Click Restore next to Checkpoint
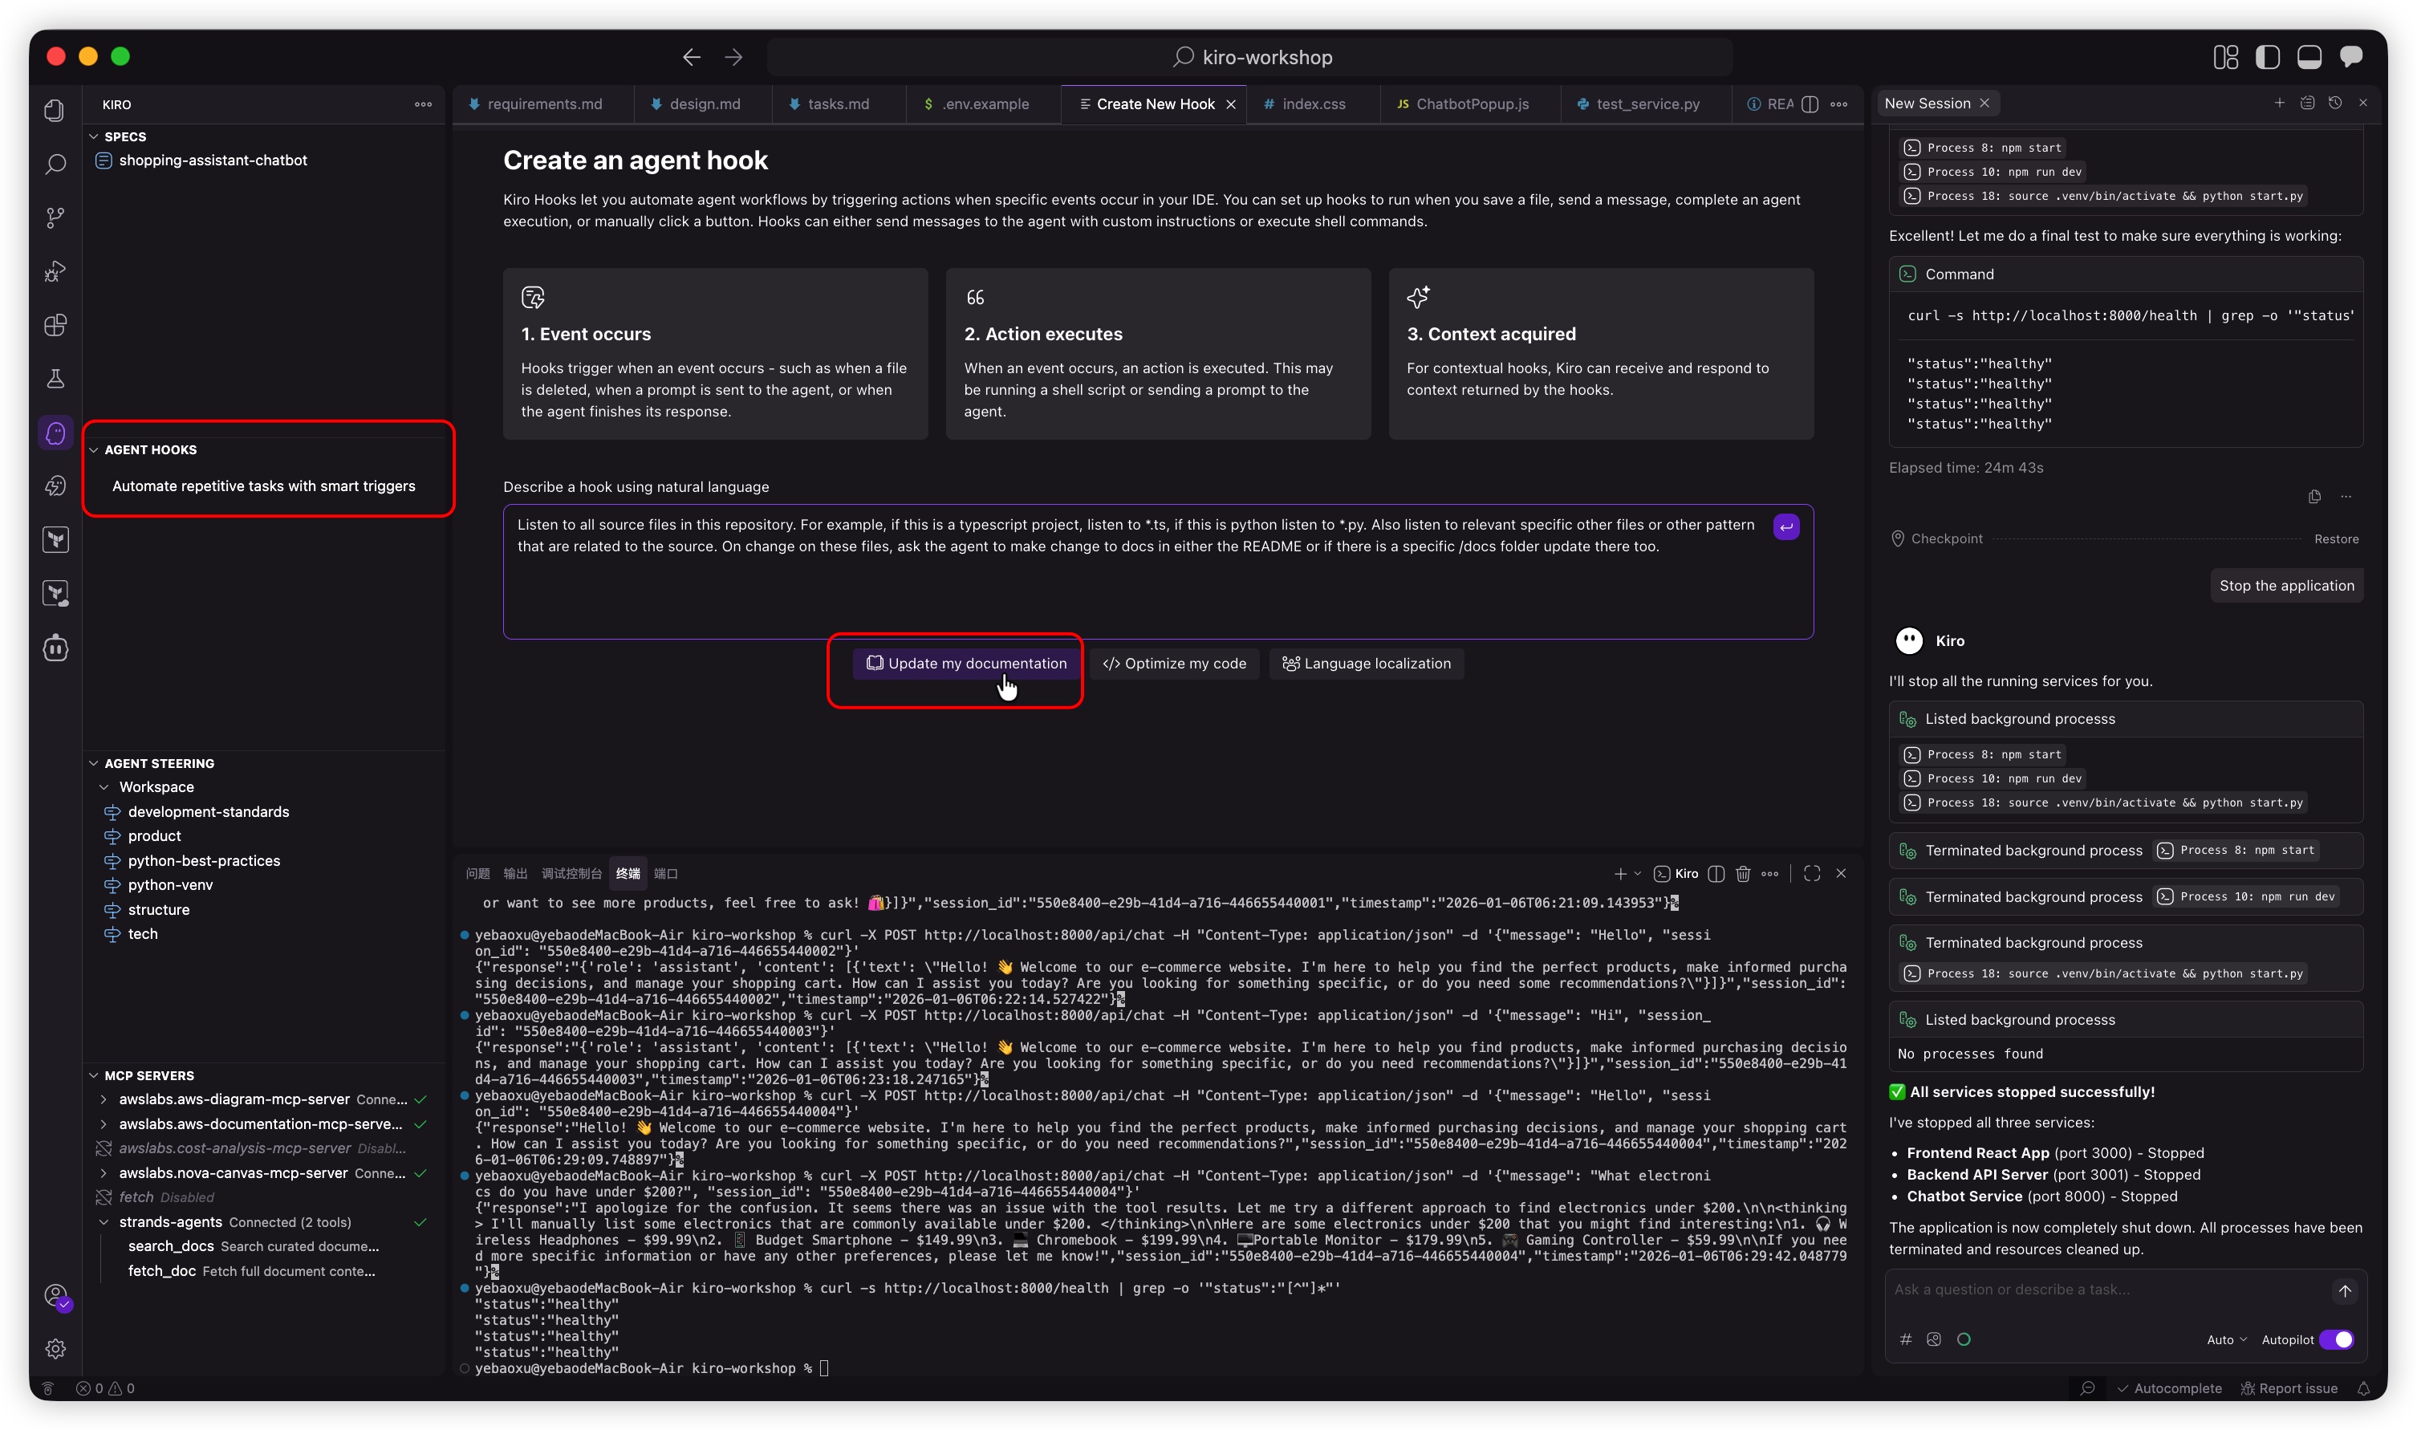The image size is (2417, 1430). pos(2335,538)
